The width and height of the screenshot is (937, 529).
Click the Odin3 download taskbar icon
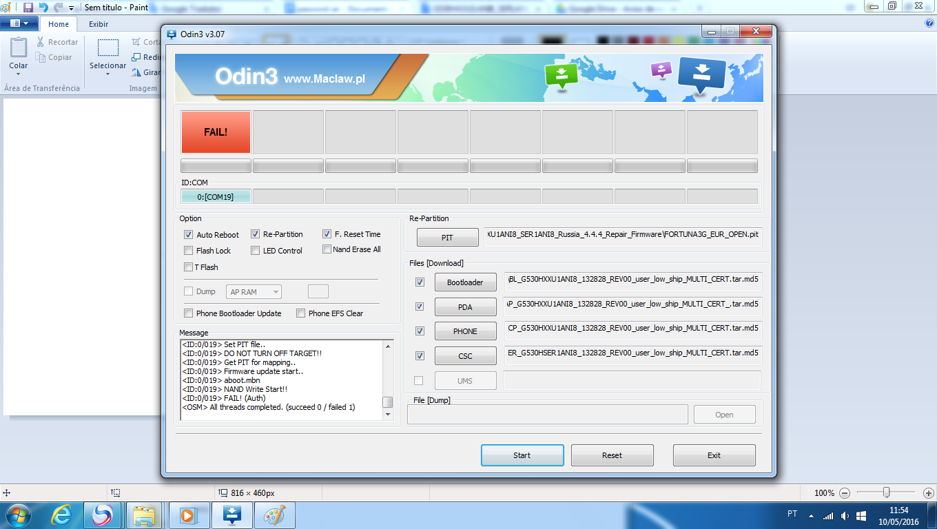click(231, 515)
